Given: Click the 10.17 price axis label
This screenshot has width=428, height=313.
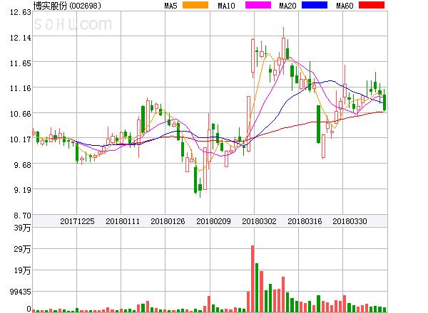Looking at the screenshot, I should tap(21, 139).
